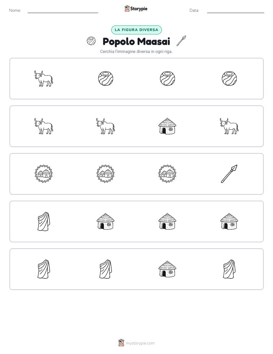Click the LA FIGURA DIVERSA badge
This screenshot has height=354, width=273.
click(136, 30)
